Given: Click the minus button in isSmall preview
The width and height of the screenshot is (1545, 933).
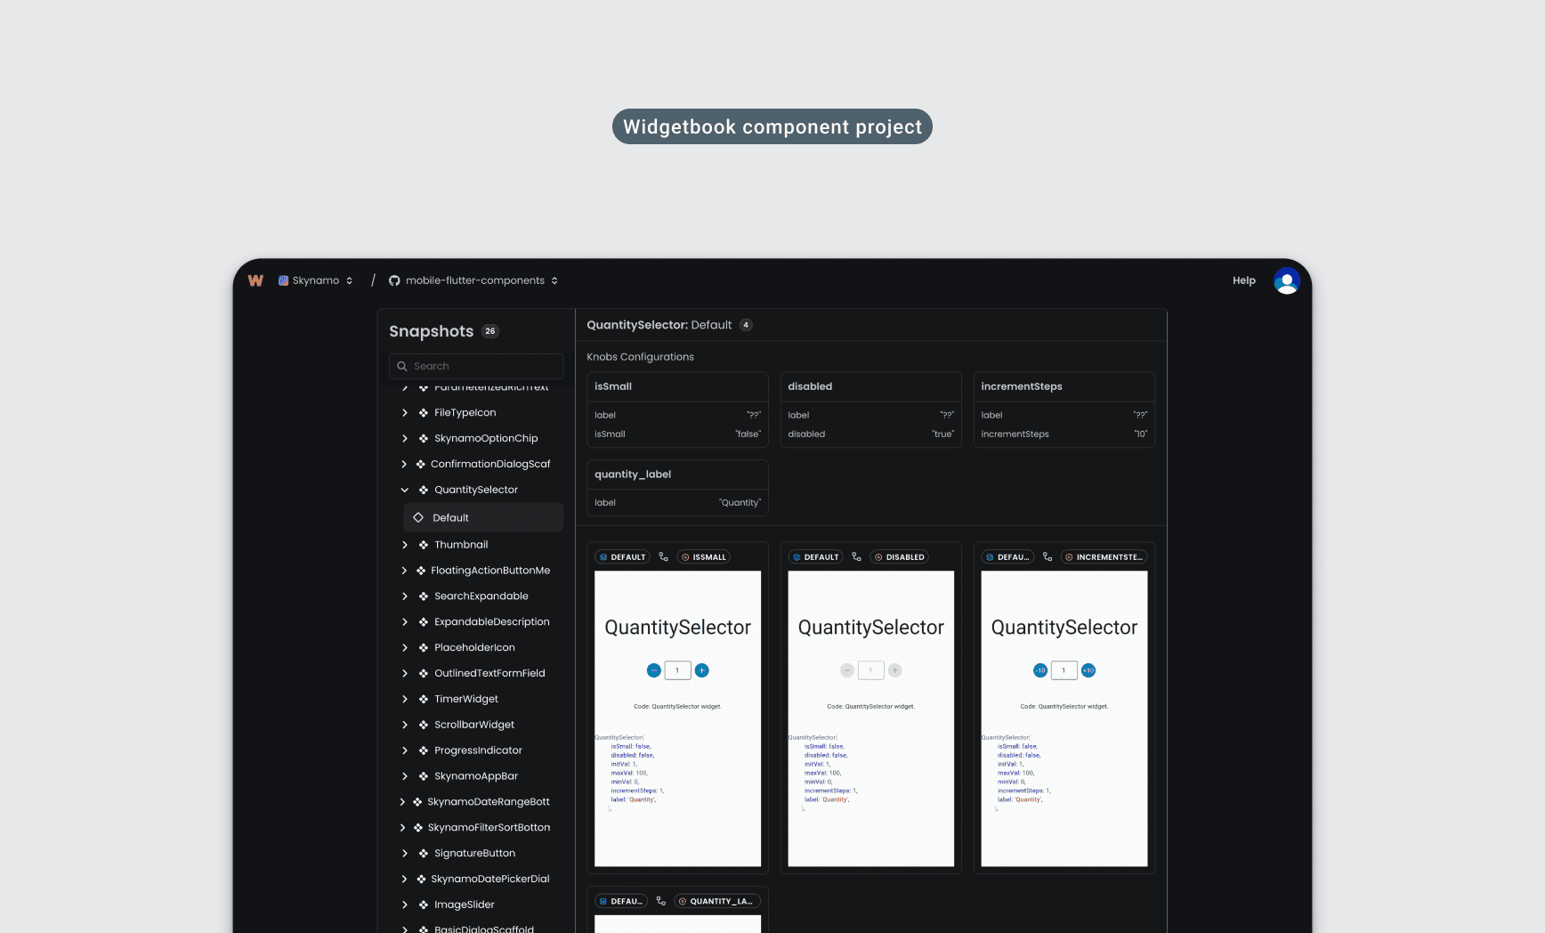Looking at the screenshot, I should (653, 670).
